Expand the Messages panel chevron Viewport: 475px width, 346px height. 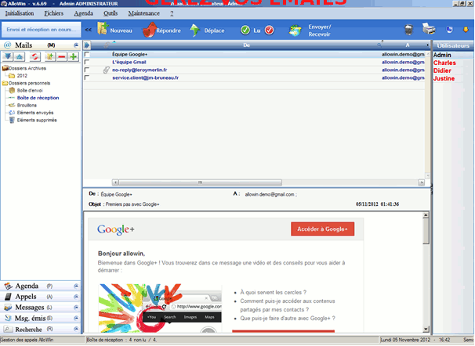tap(76, 308)
